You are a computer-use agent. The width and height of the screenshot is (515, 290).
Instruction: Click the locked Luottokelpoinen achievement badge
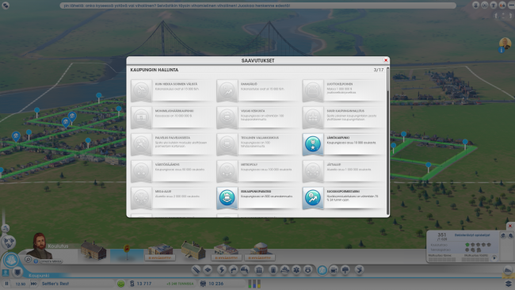point(313,90)
